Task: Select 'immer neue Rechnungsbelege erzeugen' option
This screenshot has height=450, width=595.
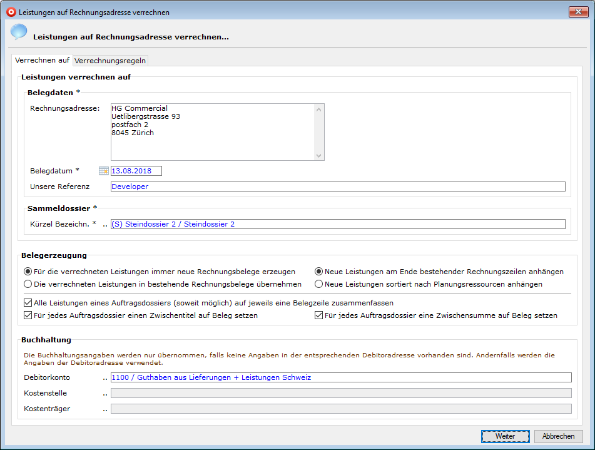Action: point(28,272)
